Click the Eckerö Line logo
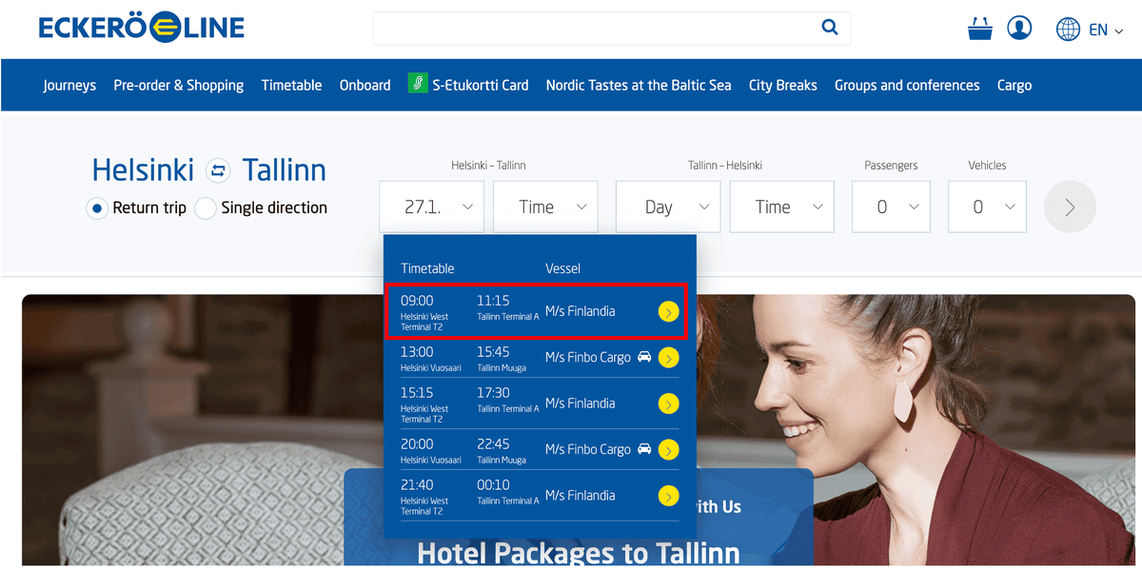Image resolution: width=1142 pixels, height=570 pixels. click(141, 28)
